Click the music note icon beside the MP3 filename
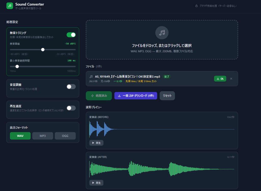261x191 pixels. [x=91, y=77]
